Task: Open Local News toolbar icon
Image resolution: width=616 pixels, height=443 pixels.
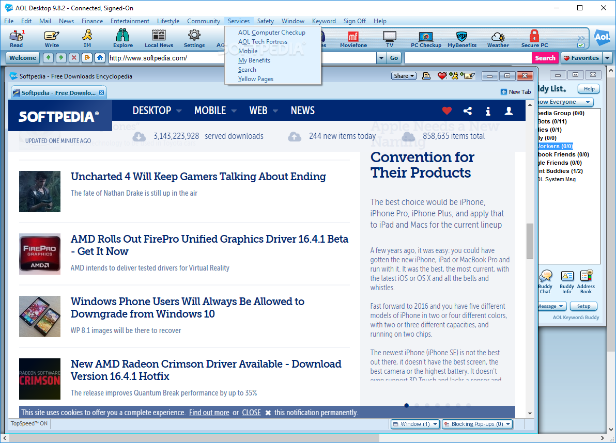Action: point(159,38)
